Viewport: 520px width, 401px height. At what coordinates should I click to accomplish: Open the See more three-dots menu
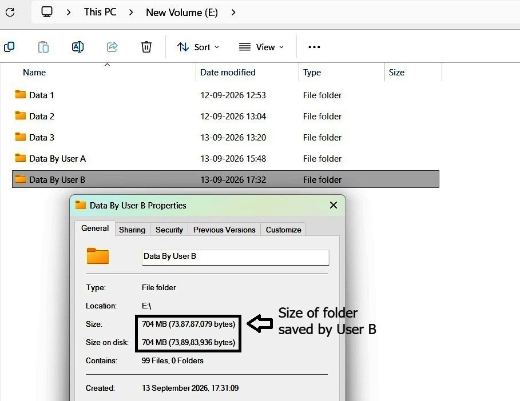coord(314,47)
